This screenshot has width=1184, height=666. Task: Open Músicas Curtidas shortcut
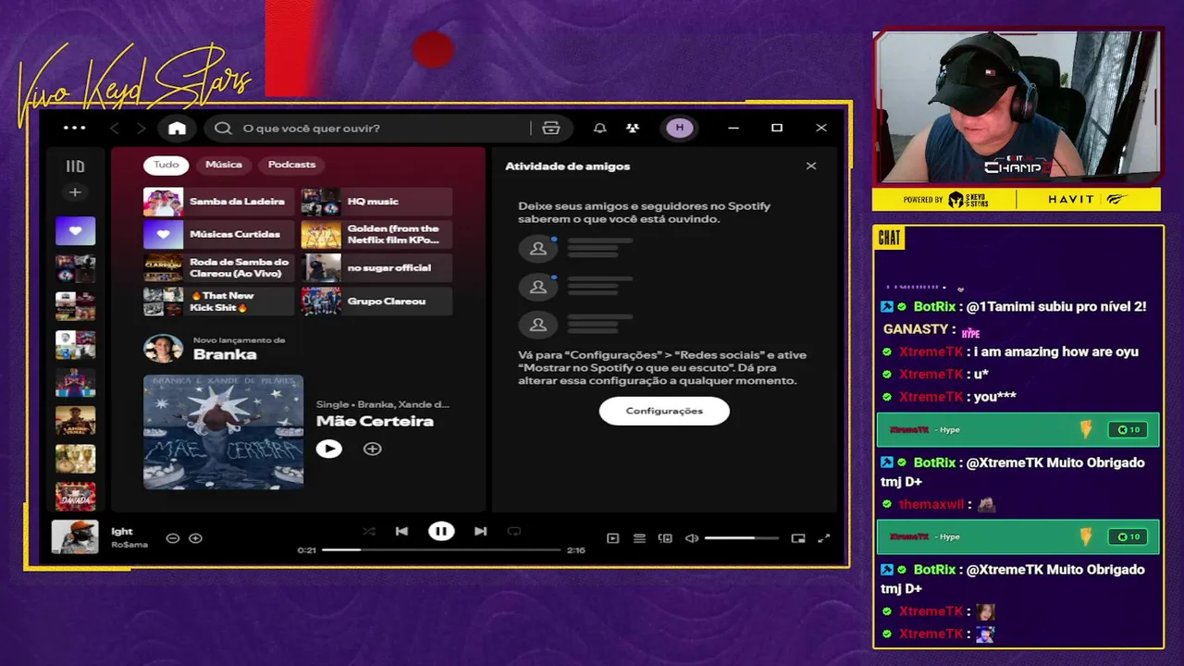(218, 235)
